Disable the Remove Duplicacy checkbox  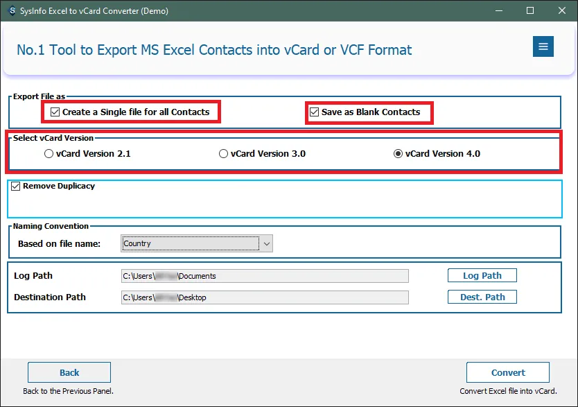coord(15,186)
